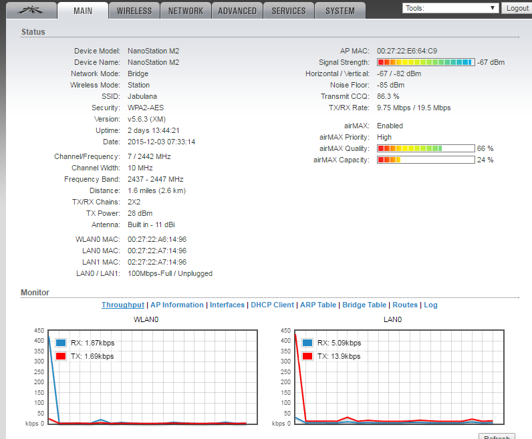Click the TX/RX Rate value 9.75 Mbps / 19.5 Mbps

(x=414, y=108)
